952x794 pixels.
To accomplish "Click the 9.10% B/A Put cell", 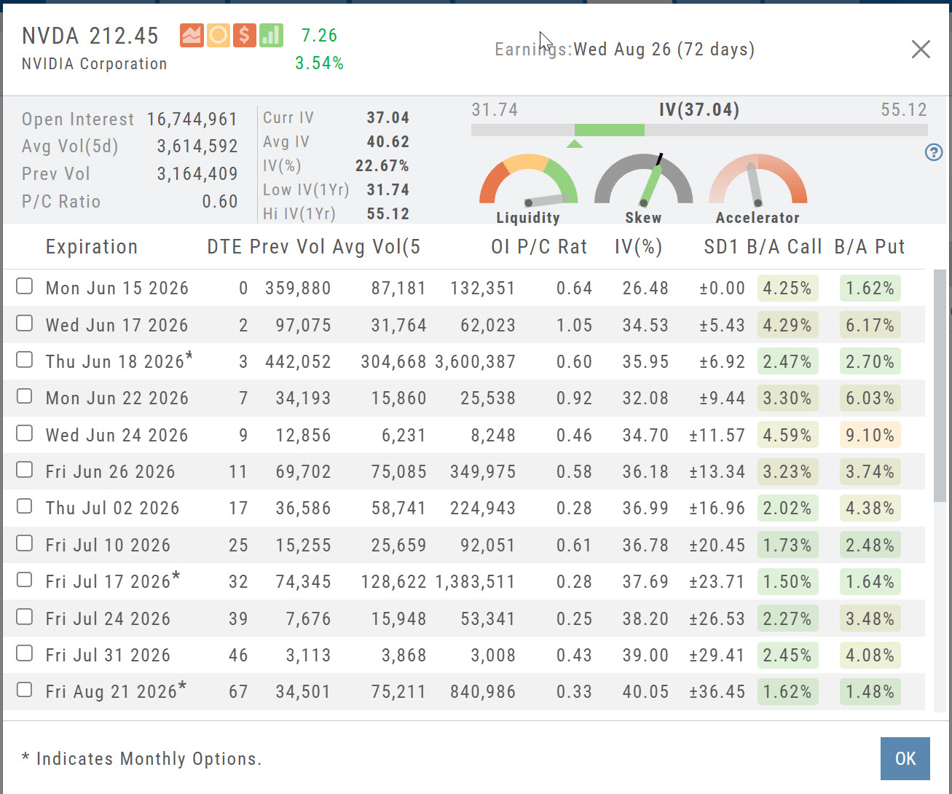I will [870, 435].
